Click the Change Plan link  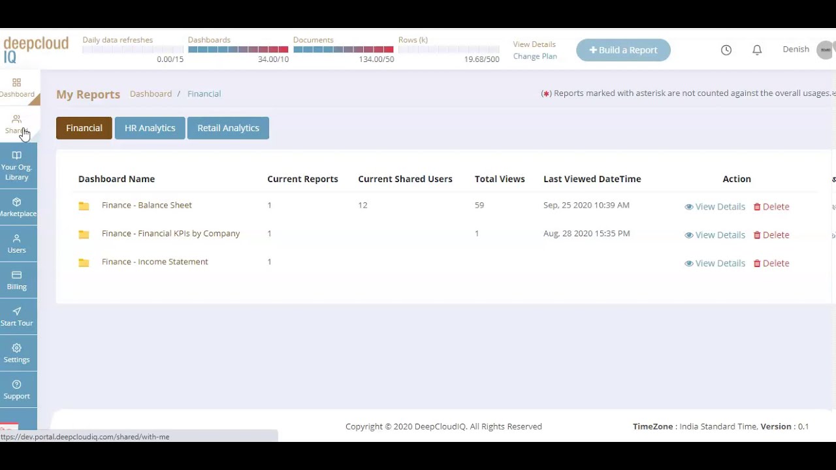(x=535, y=56)
